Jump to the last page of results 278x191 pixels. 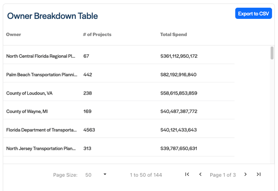259,174
